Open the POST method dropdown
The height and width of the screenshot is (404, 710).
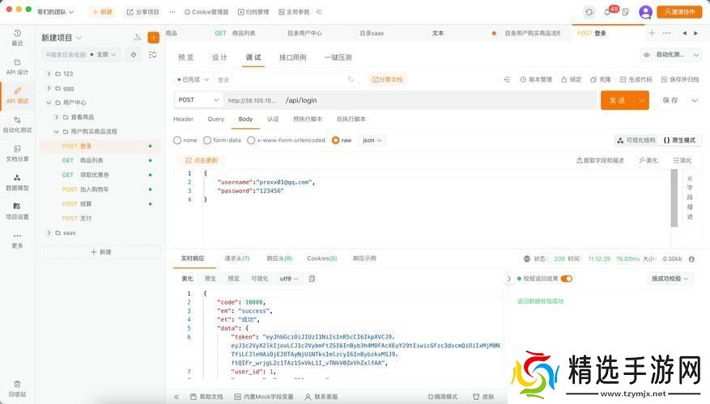click(x=198, y=100)
